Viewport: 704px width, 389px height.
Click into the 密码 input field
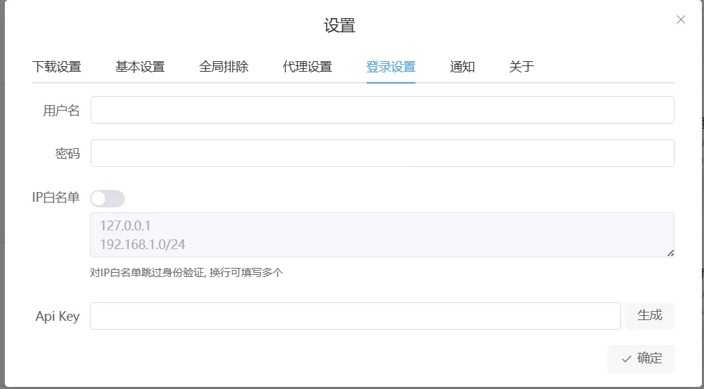tap(382, 153)
